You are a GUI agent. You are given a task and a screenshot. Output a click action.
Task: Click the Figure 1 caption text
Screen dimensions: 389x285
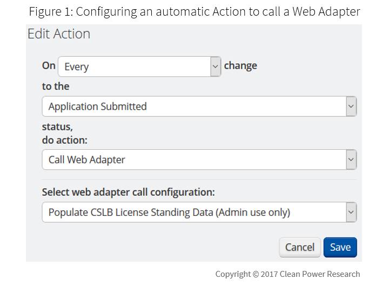point(194,11)
